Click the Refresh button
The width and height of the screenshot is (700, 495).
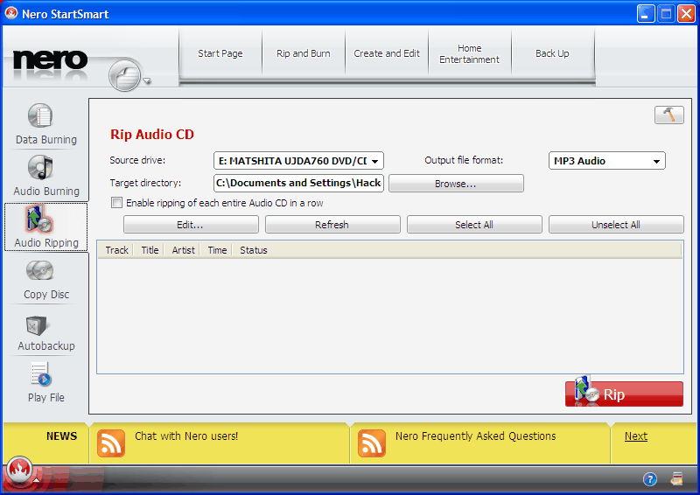pyautogui.click(x=332, y=225)
